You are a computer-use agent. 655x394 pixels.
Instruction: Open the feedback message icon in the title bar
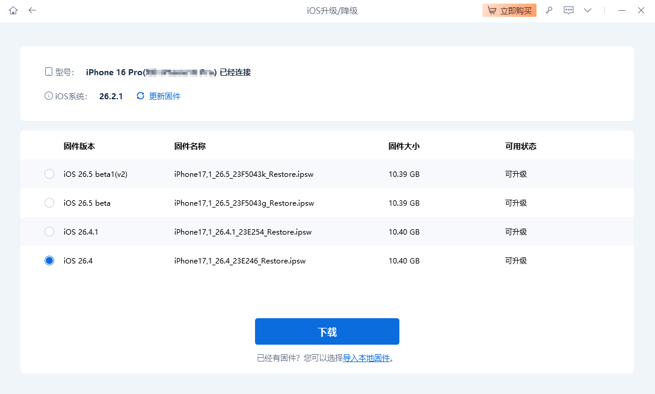pyautogui.click(x=568, y=10)
